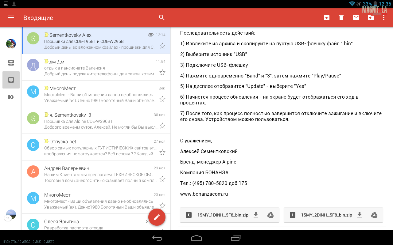Move message to folder icon

[371, 17]
